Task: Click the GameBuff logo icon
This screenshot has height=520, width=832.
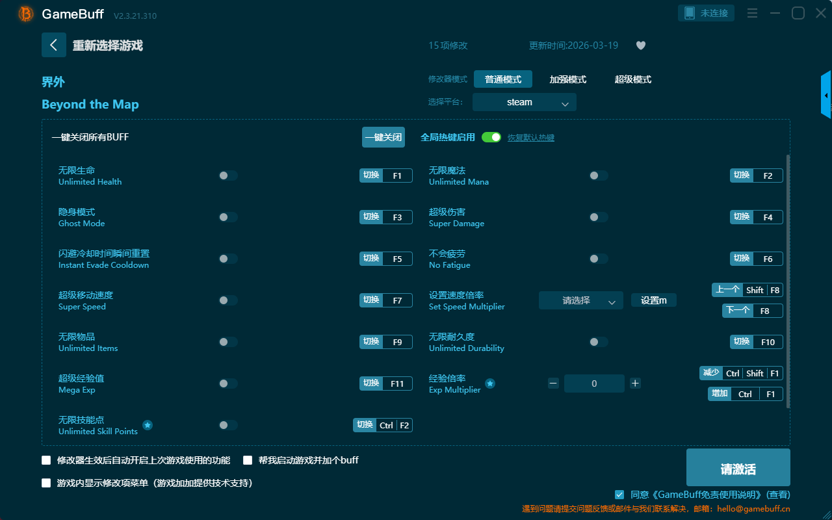Action: click(26, 14)
